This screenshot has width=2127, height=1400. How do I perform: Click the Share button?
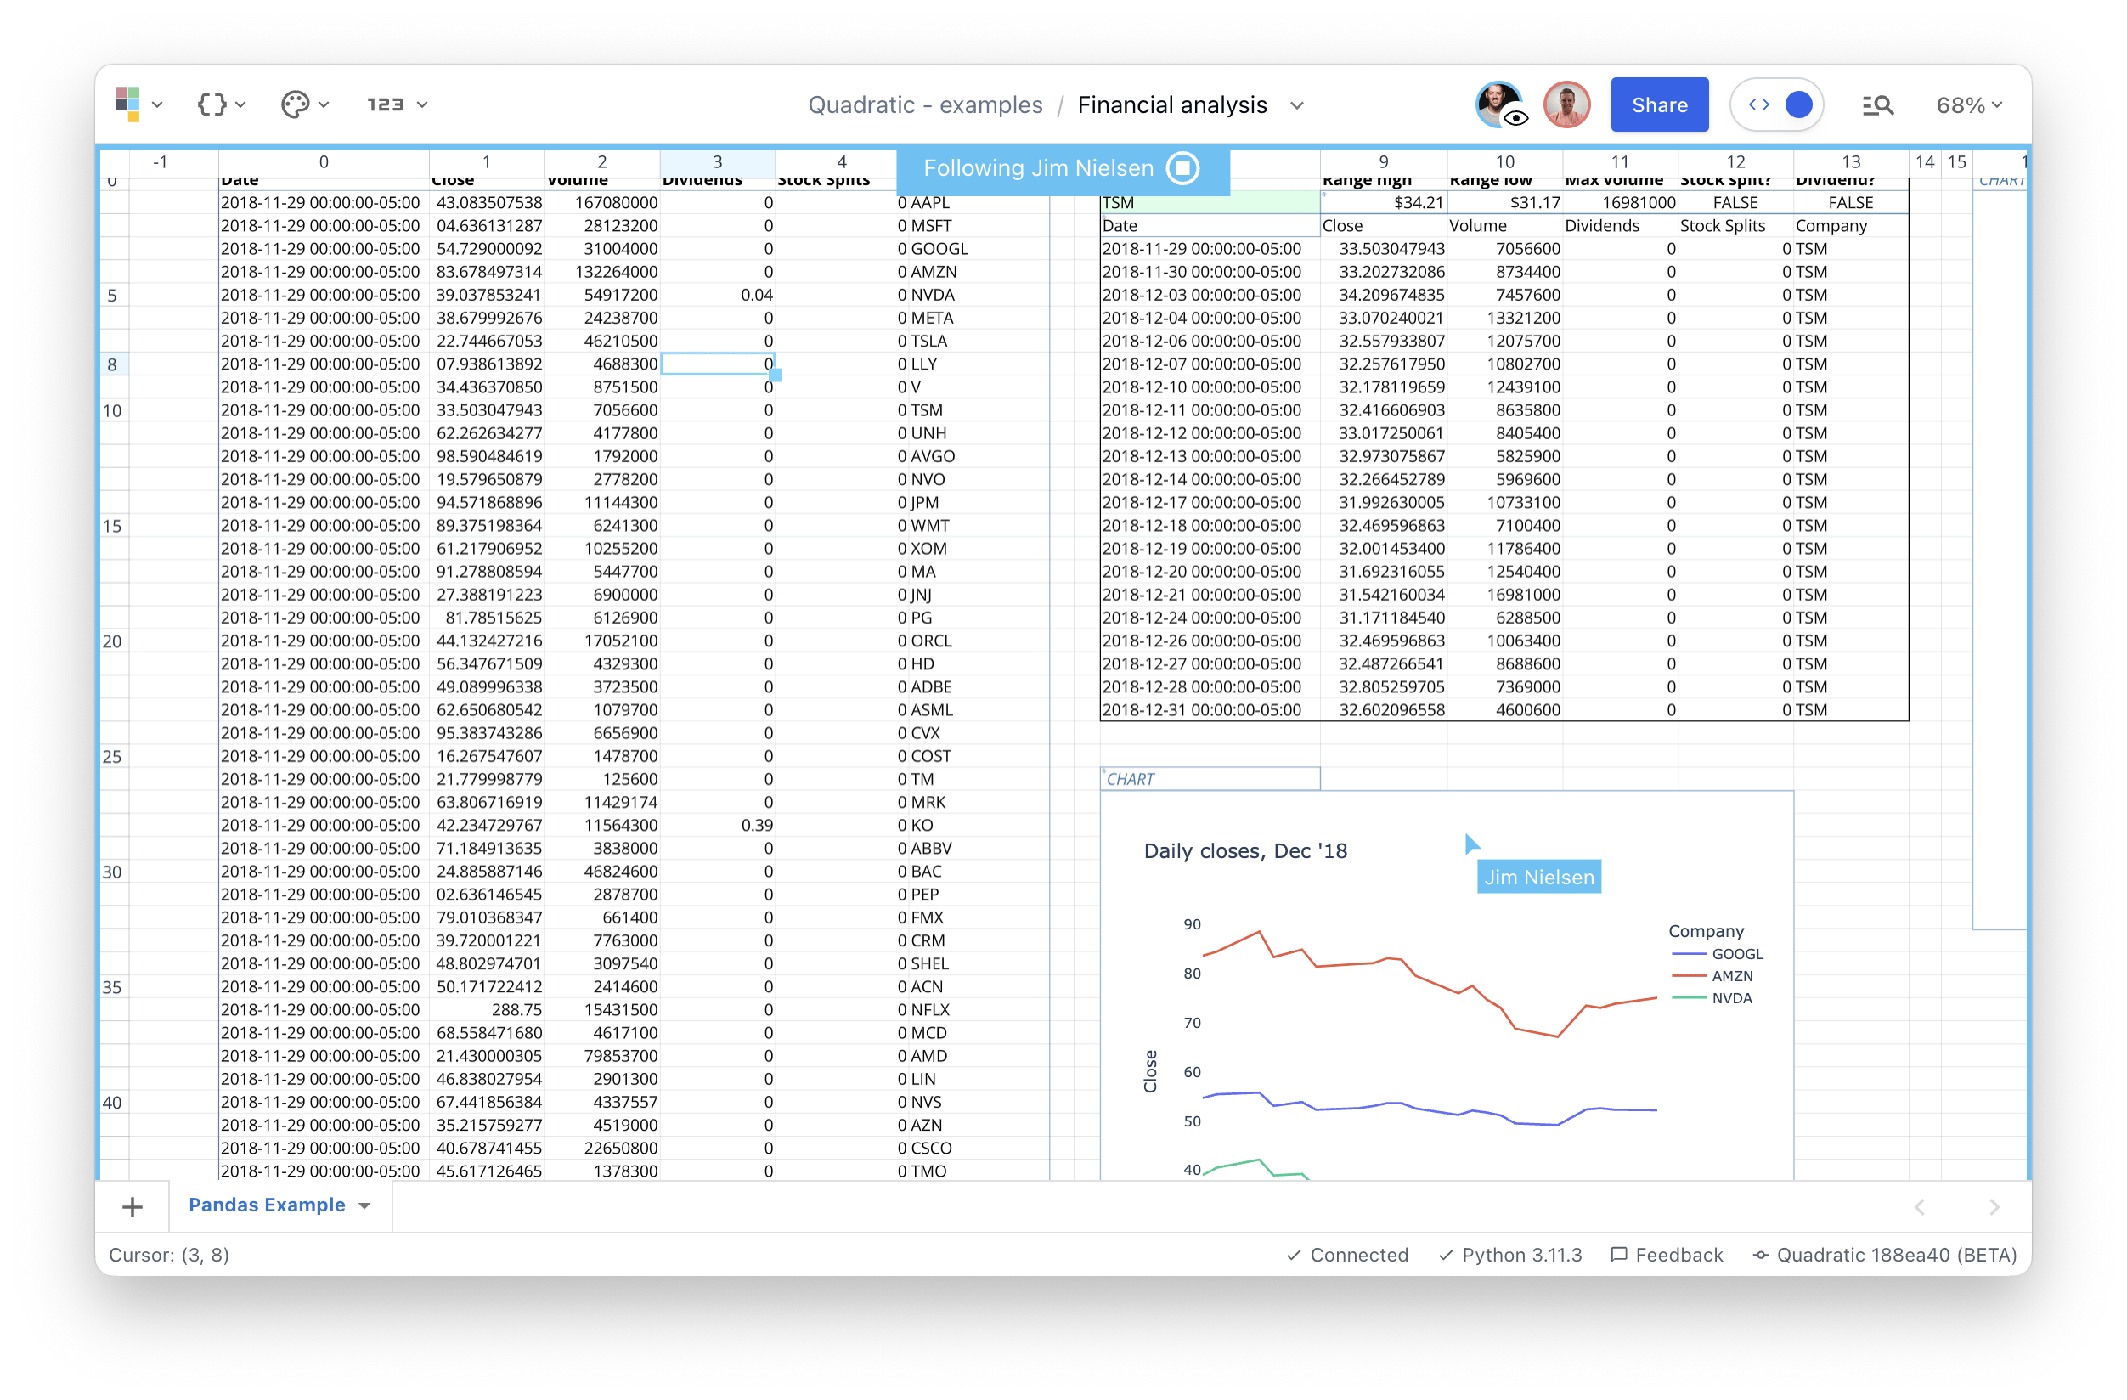[1659, 104]
